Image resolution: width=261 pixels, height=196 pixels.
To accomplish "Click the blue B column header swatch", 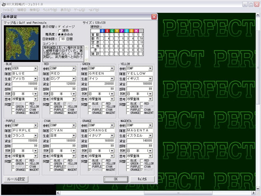I will [104, 31].
